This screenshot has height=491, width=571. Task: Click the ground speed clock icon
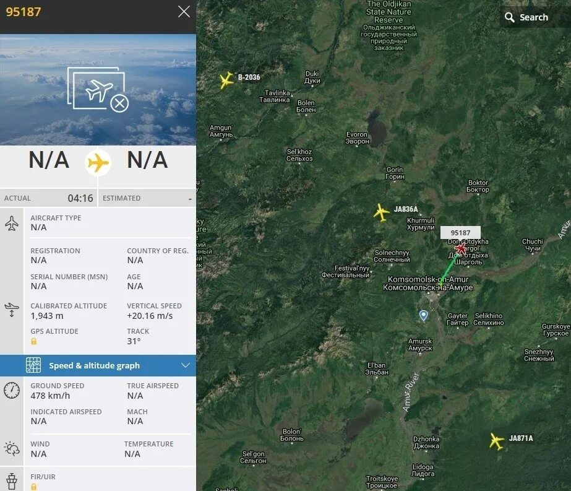pos(12,390)
